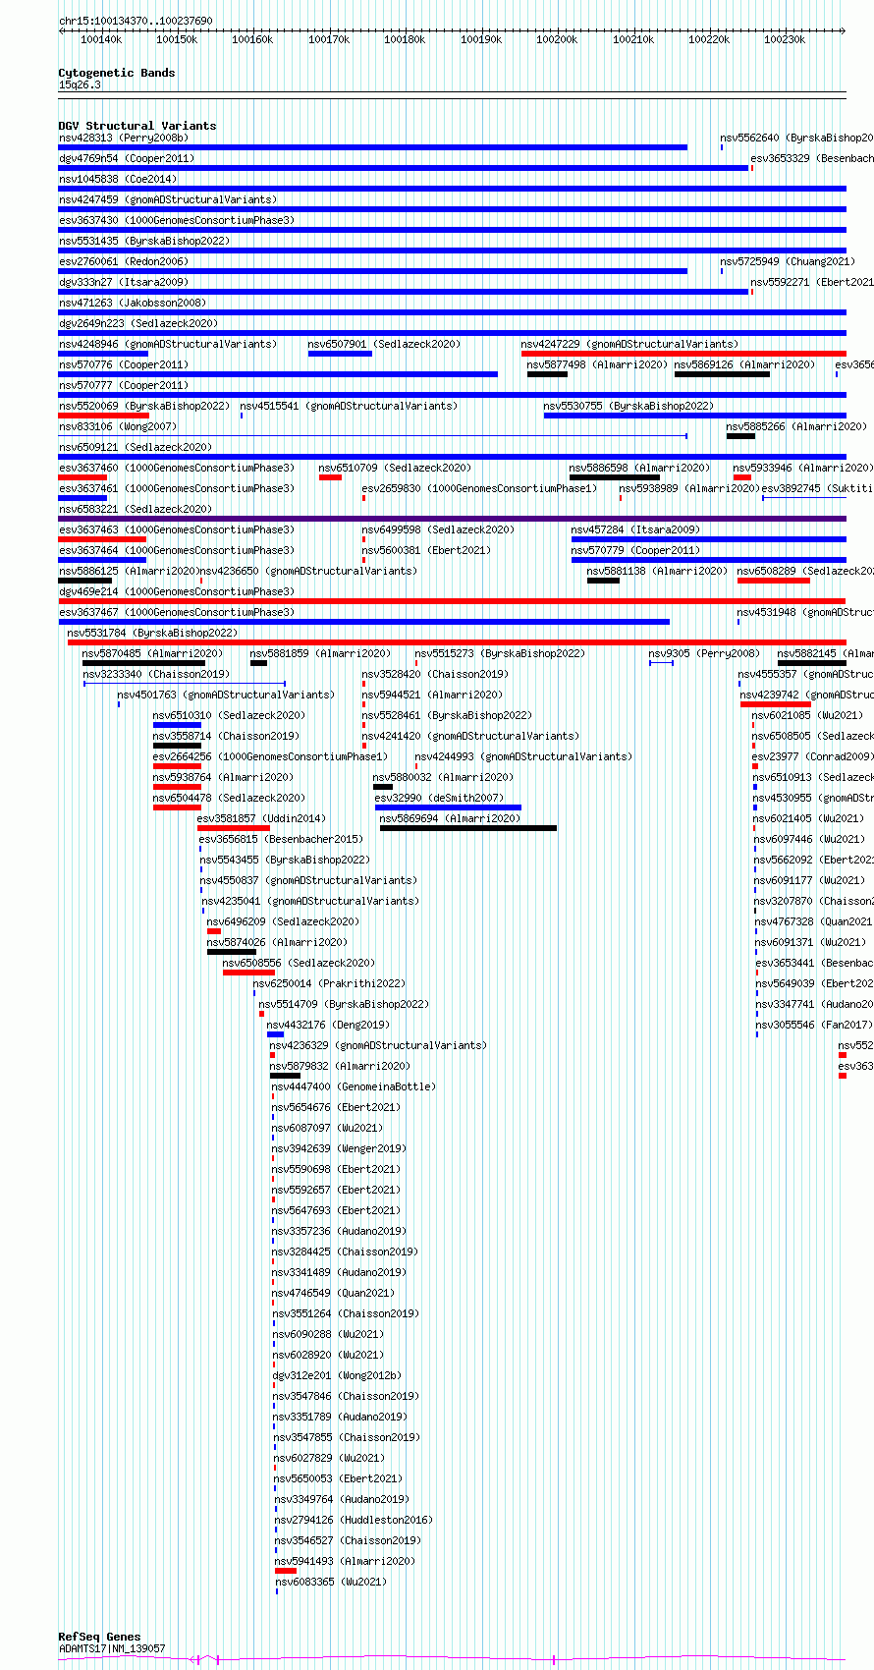Viewport: 874px width, 1670px height.
Task: Click esv3581857 (Uddin2014) label
Action: pyautogui.click(x=261, y=819)
